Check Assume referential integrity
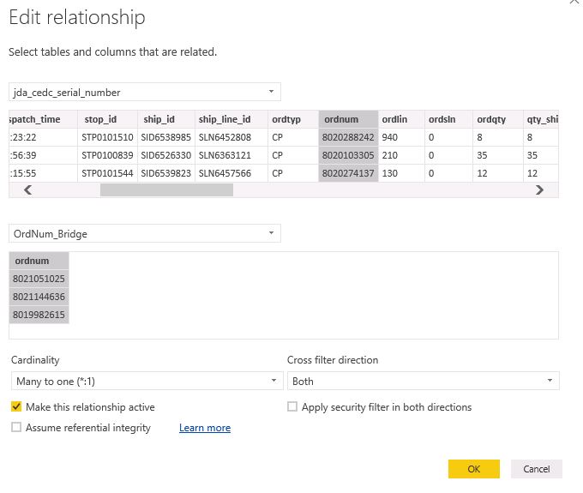The image size is (583, 493). pos(16,427)
